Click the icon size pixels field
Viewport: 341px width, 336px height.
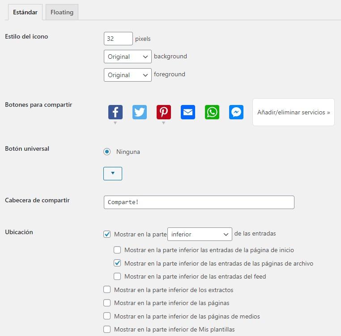[118, 39]
